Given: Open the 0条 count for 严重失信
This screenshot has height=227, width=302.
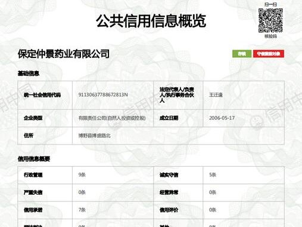Looking at the screenshot, I should 82,192.
